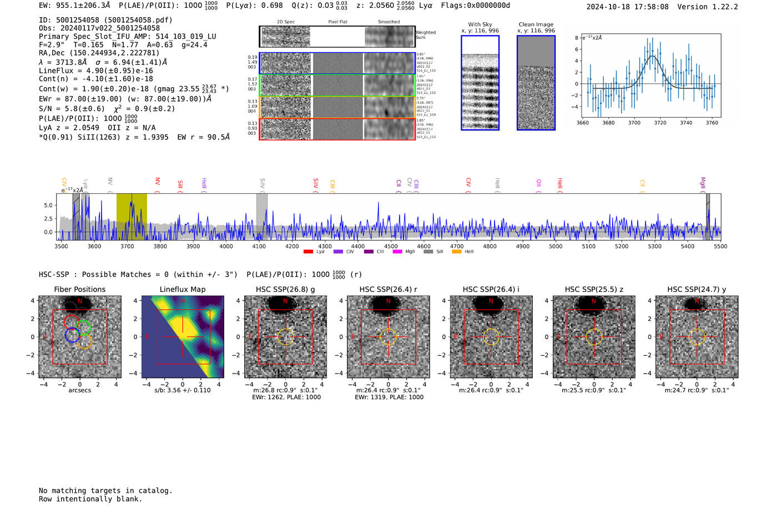Click 'EWr: 1262, PLAE: 1000' under g-band
777x529 pixels.
(x=286, y=397)
